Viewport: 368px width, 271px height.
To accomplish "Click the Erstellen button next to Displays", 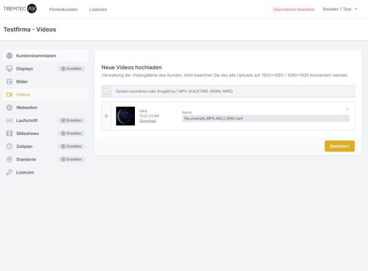I will [x=71, y=69].
